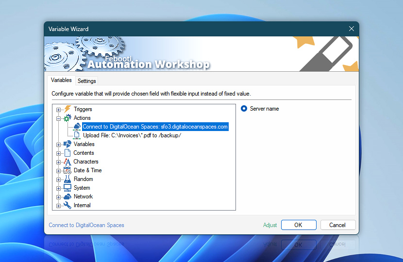Select the Variables label in the tree
The width and height of the screenshot is (403, 262).
coord(84,144)
